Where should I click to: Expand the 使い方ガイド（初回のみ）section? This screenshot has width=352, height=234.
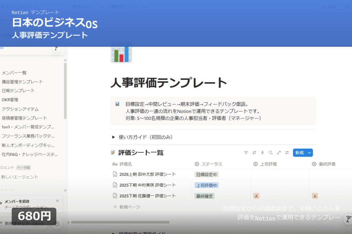[113, 137]
